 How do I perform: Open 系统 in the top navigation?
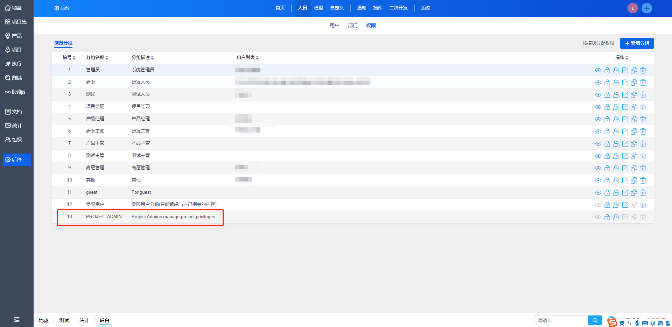pos(425,8)
